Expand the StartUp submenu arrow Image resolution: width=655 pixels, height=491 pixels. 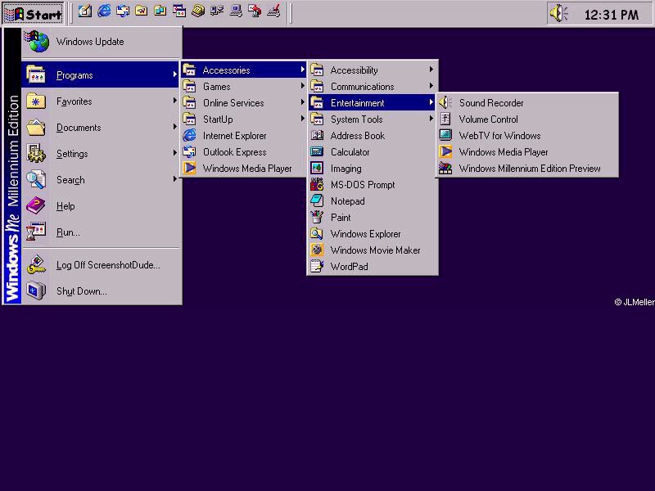pos(302,119)
